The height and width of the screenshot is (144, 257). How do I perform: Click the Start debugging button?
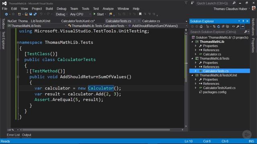click(x=98, y=14)
